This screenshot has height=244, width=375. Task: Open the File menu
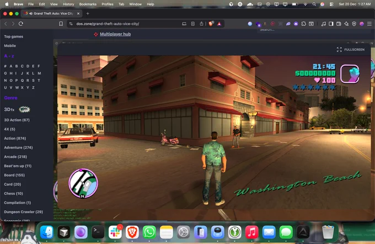point(31,4)
